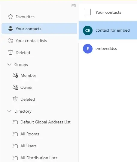Tick the select-all checkbox beside Your contacts
This screenshot has width=137, height=162.
[88, 12]
